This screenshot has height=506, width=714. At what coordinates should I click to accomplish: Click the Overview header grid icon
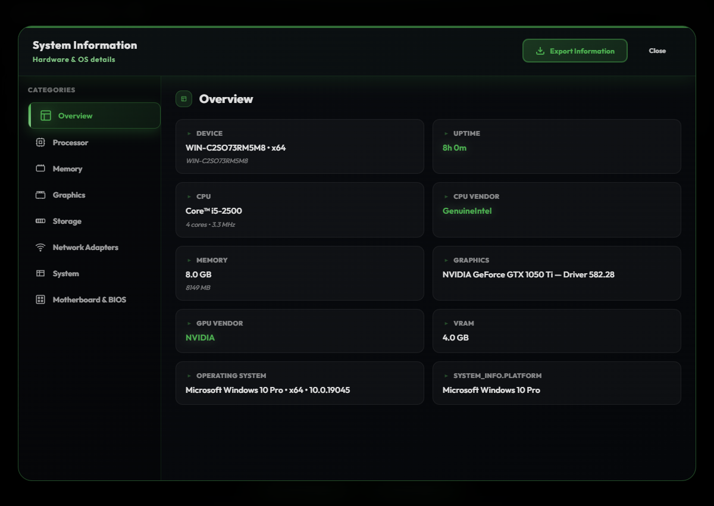point(183,99)
